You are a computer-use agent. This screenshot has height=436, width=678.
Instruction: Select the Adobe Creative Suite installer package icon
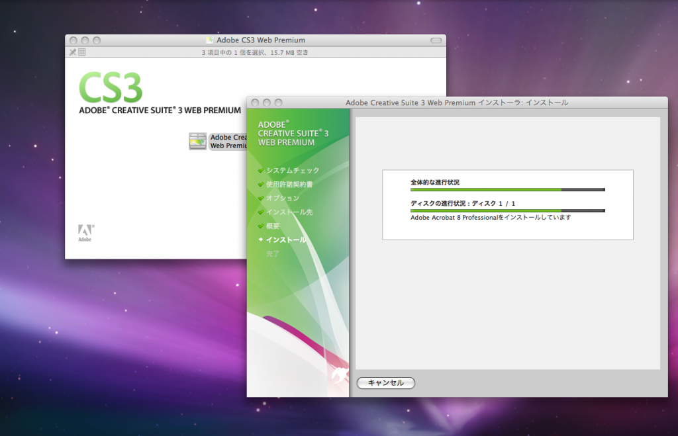pyautogui.click(x=197, y=142)
